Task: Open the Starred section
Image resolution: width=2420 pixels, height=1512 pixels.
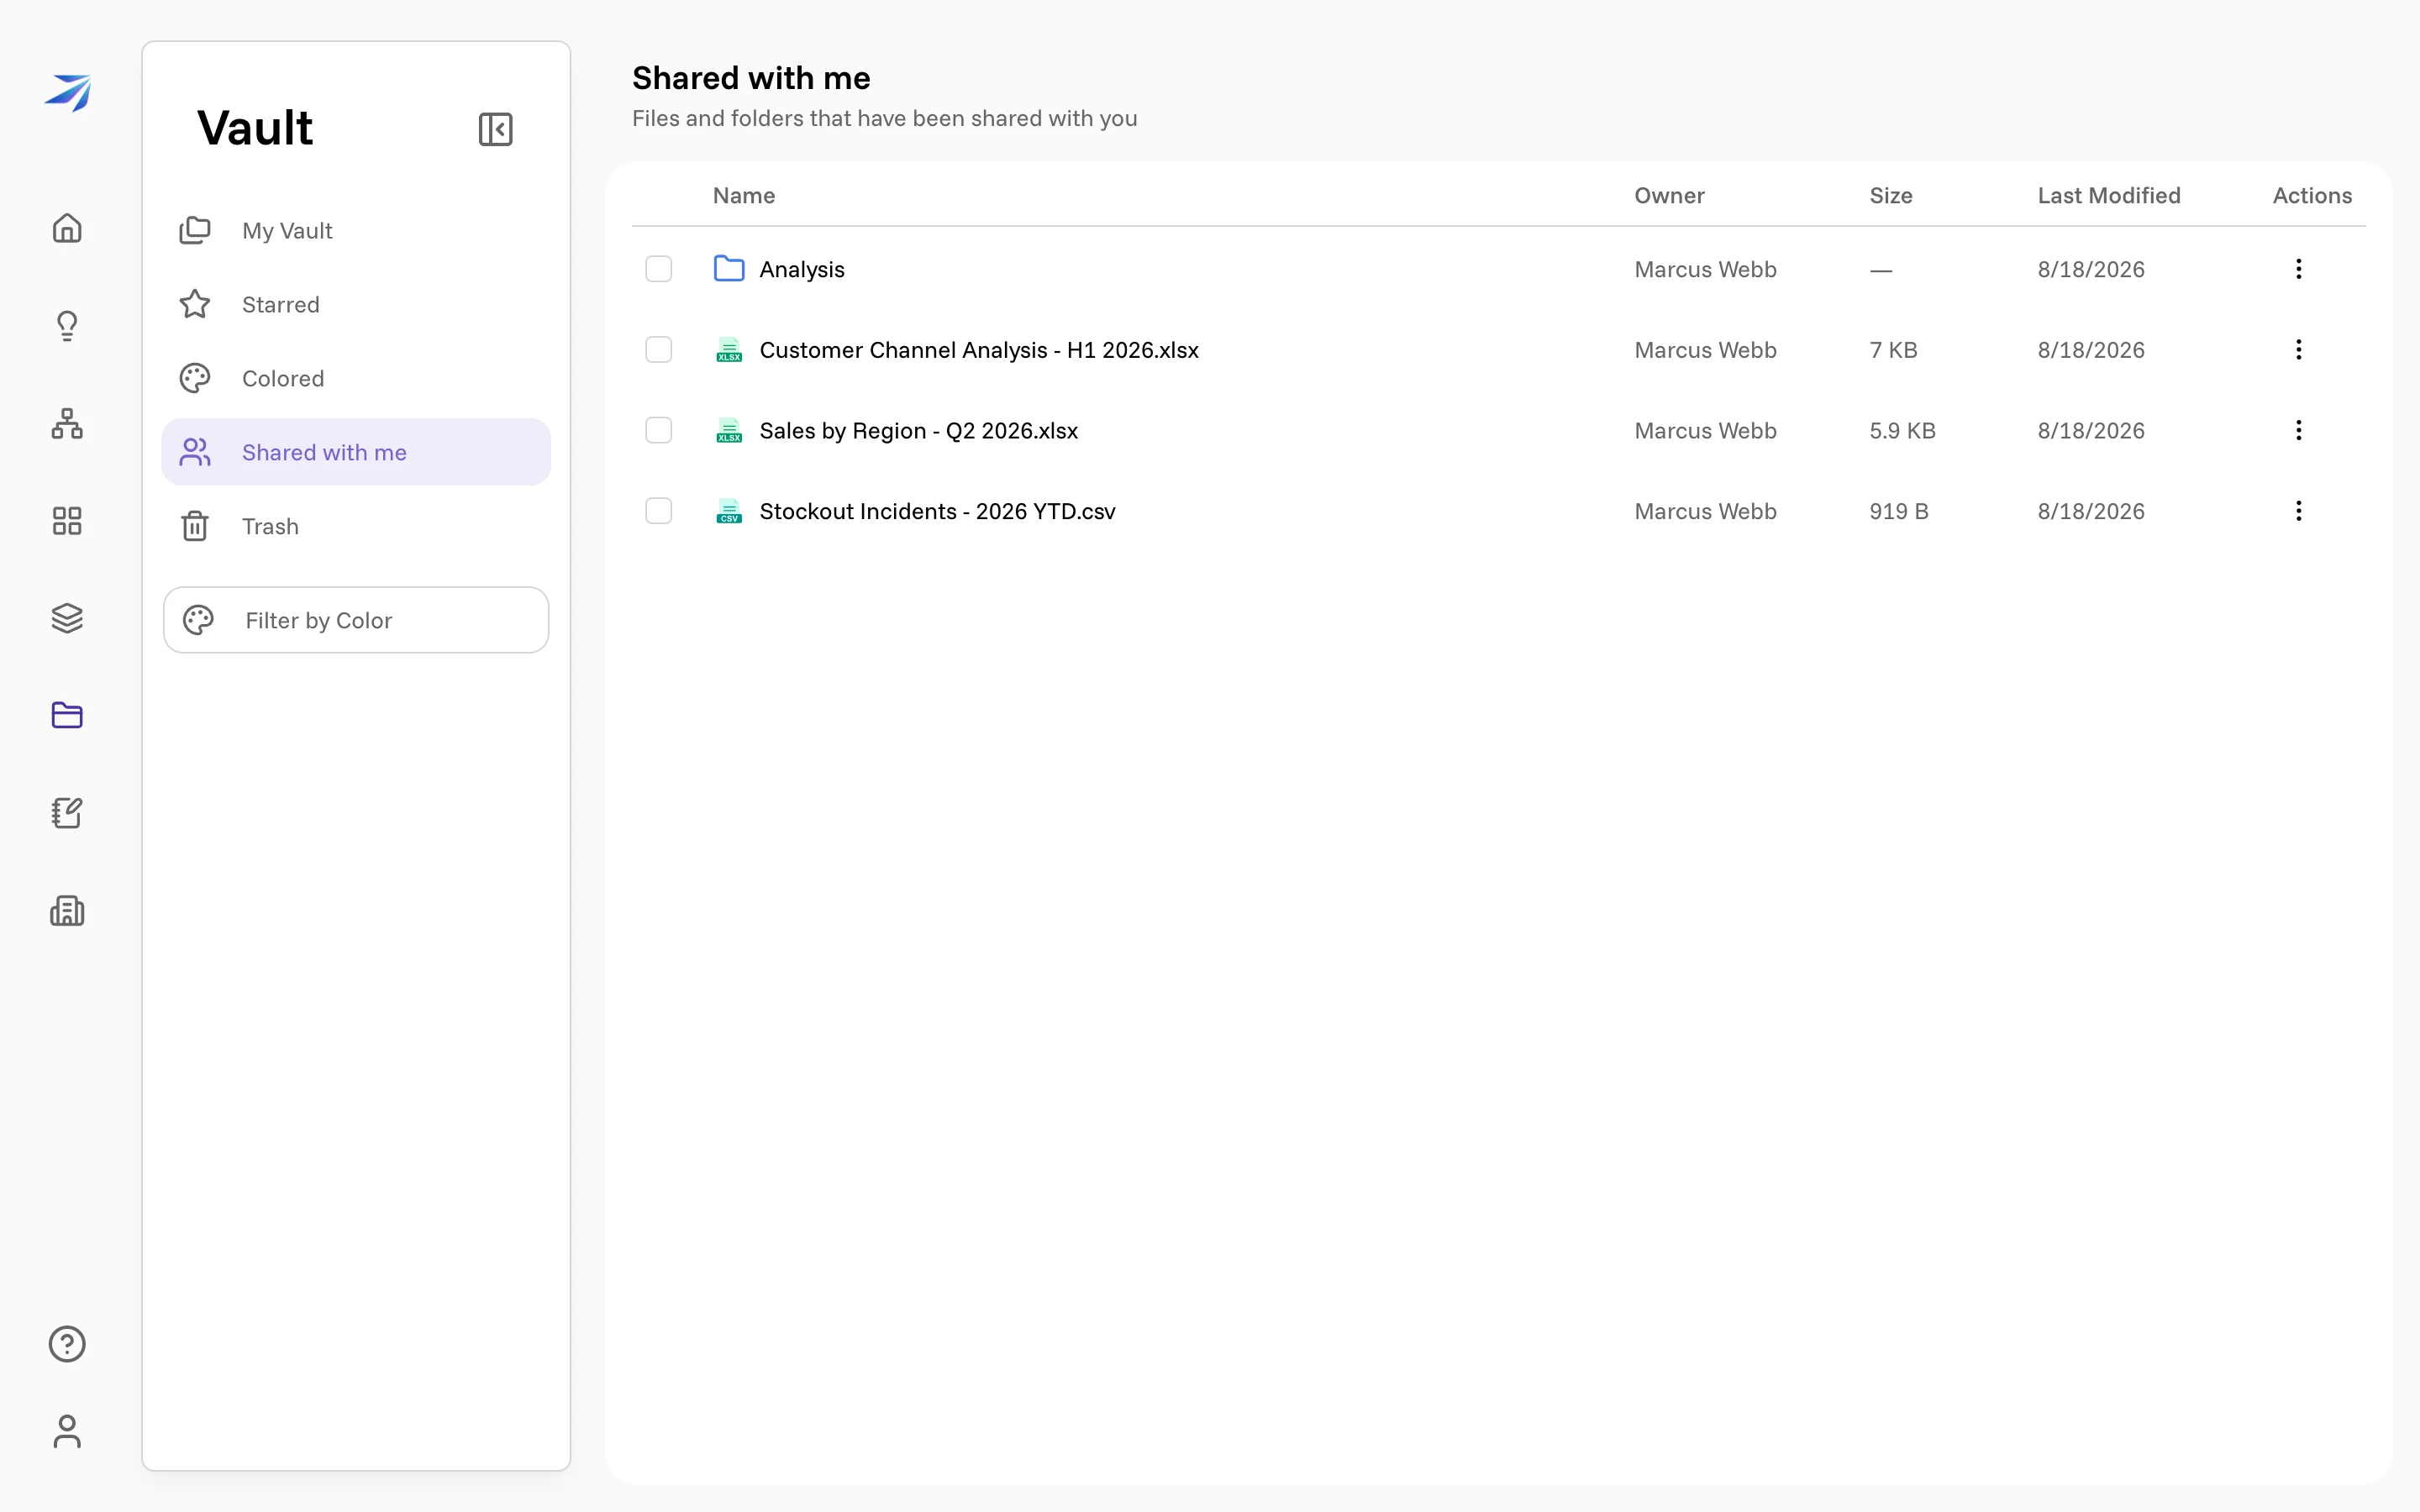Action: click(x=356, y=304)
